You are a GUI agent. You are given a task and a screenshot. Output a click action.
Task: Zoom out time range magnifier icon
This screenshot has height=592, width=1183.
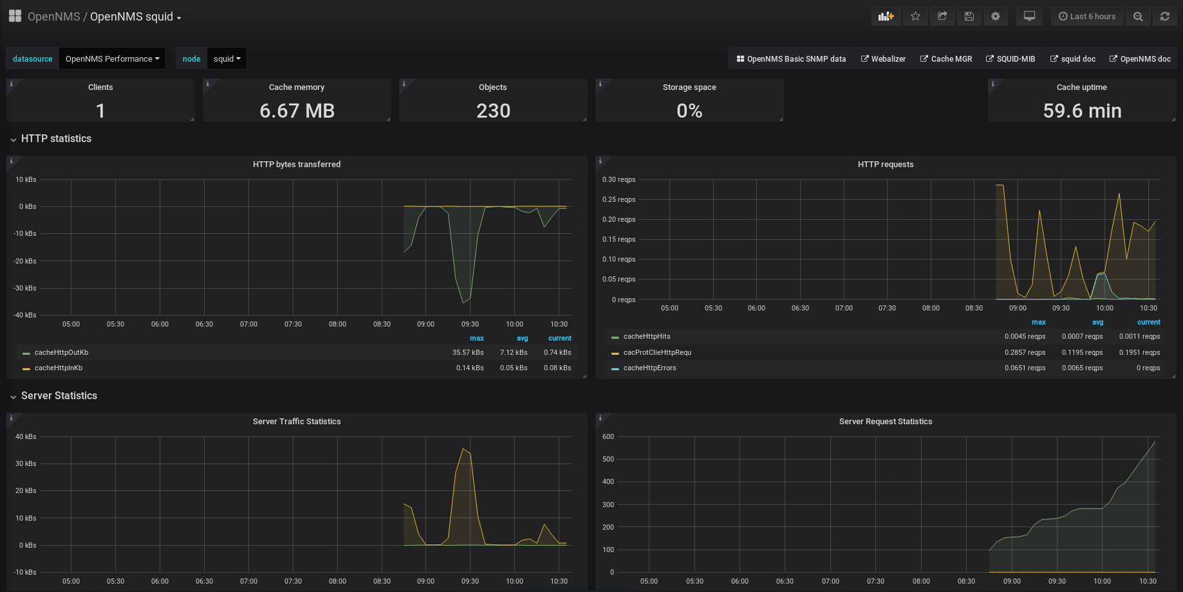coord(1138,17)
